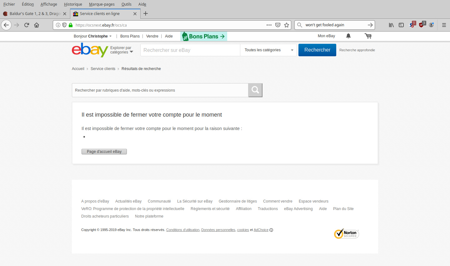This screenshot has width=450, height=266.
Task: Focus the Rechercher sur eBay field
Action: (190, 50)
